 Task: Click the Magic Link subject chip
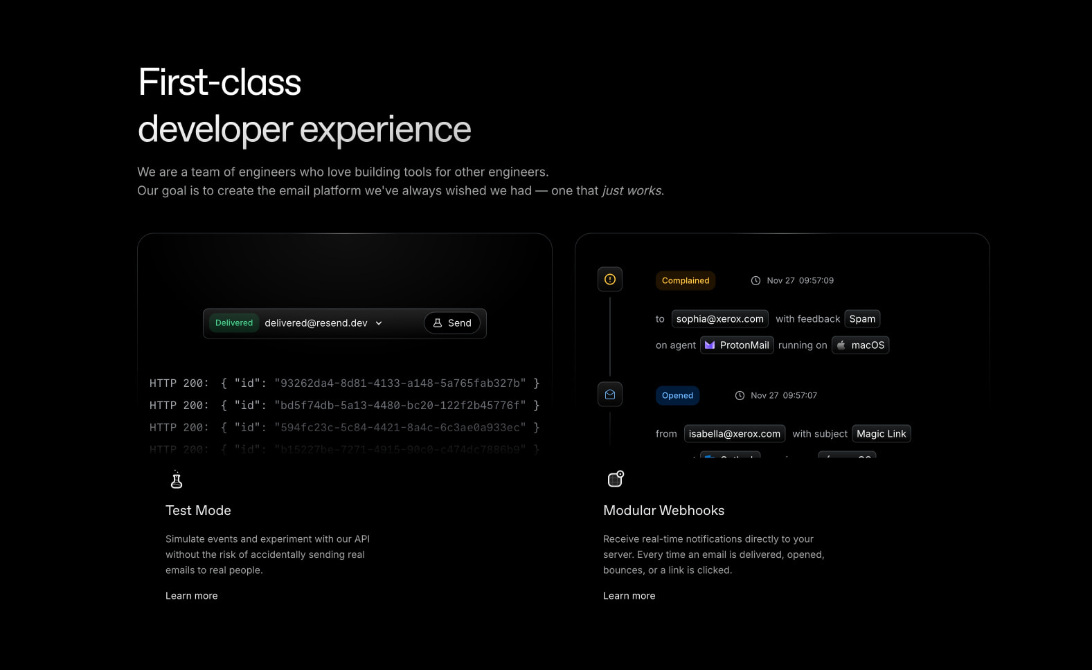881,434
